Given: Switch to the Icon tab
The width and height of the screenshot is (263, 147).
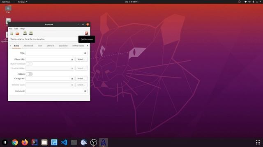Looking at the screenshot, I should point(40,46).
